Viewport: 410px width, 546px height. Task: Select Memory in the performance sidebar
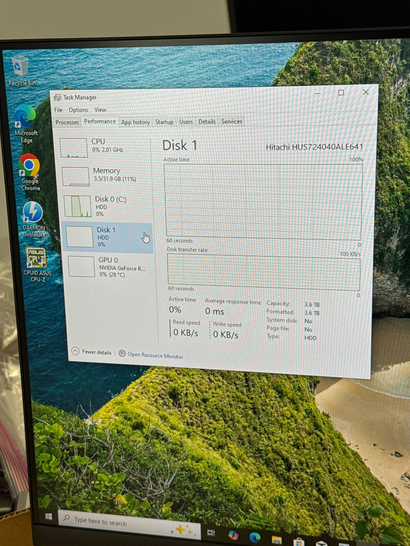pos(105,176)
